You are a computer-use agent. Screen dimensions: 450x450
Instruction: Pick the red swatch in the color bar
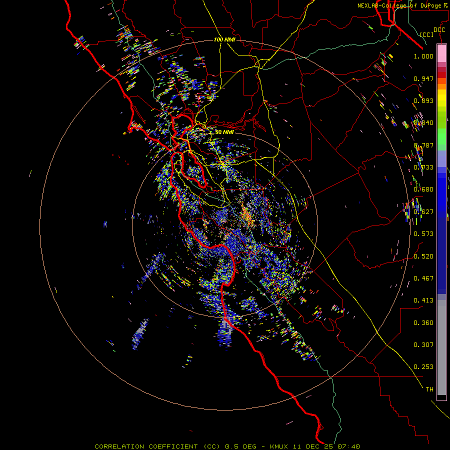tap(441, 74)
